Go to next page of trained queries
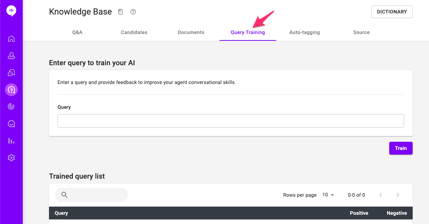 pyautogui.click(x=398, y=195)
